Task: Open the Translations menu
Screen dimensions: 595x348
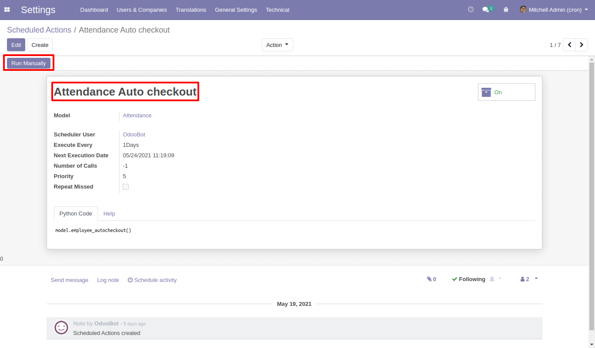Action: tap(191, 10)
